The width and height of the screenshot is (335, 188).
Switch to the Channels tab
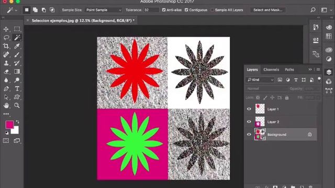pos(271,69)
